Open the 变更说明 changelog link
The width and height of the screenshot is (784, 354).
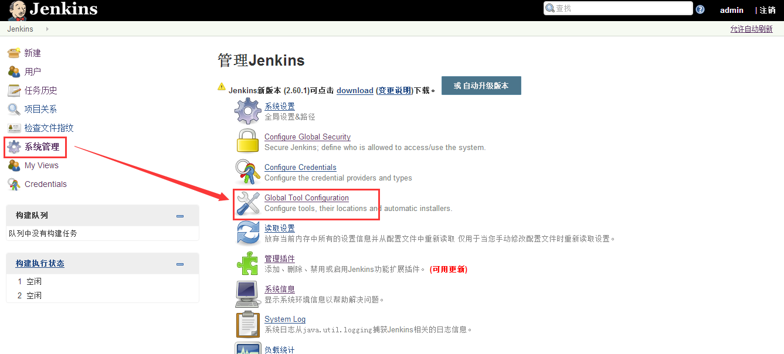[394, 90]
